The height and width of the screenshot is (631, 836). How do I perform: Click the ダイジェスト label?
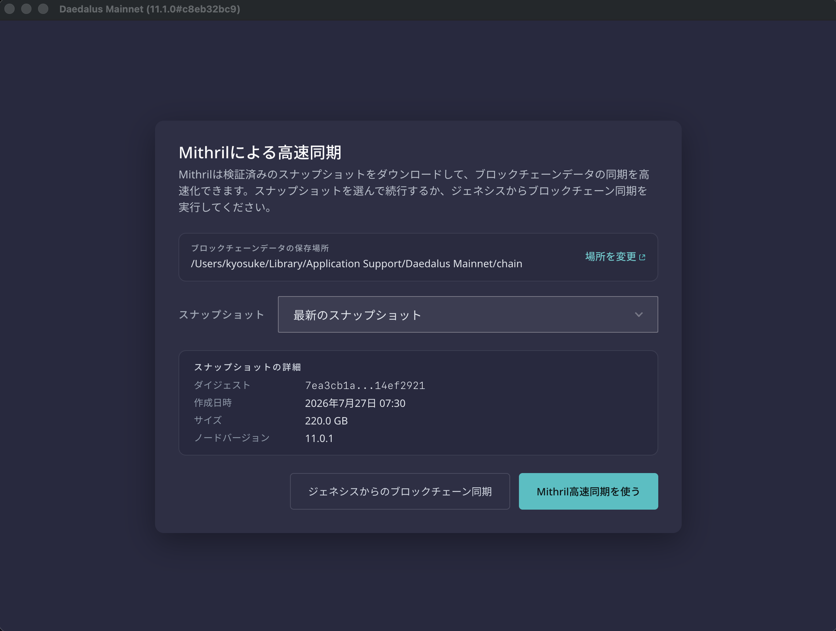pos(222,385)
